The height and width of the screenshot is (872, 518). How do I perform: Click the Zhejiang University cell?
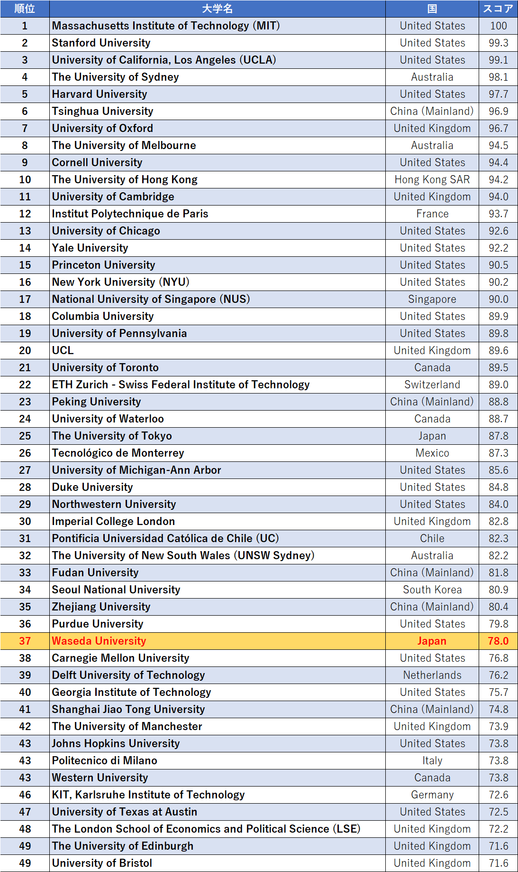pos(218,607)
